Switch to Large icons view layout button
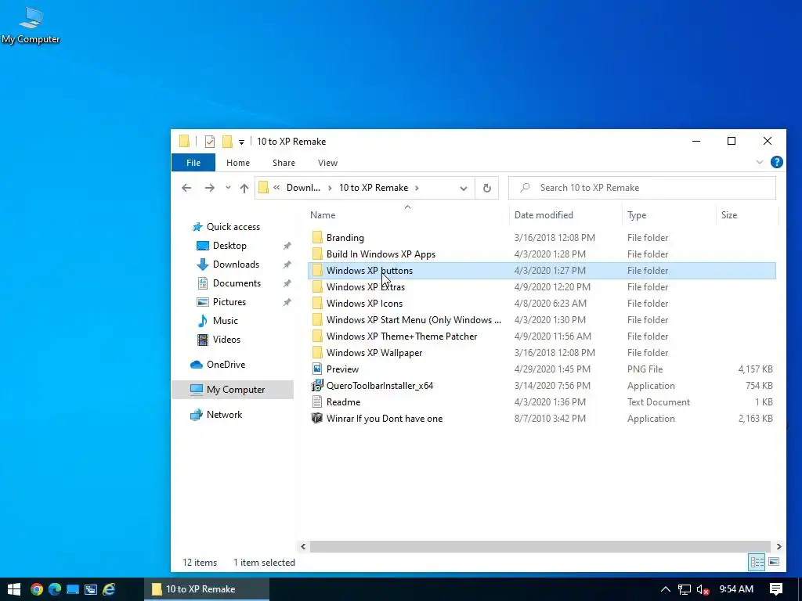 [x=774, y=562]
